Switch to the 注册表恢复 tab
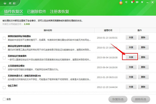The height and width of the screenshot is (104, 156). (x=59, y=12)
